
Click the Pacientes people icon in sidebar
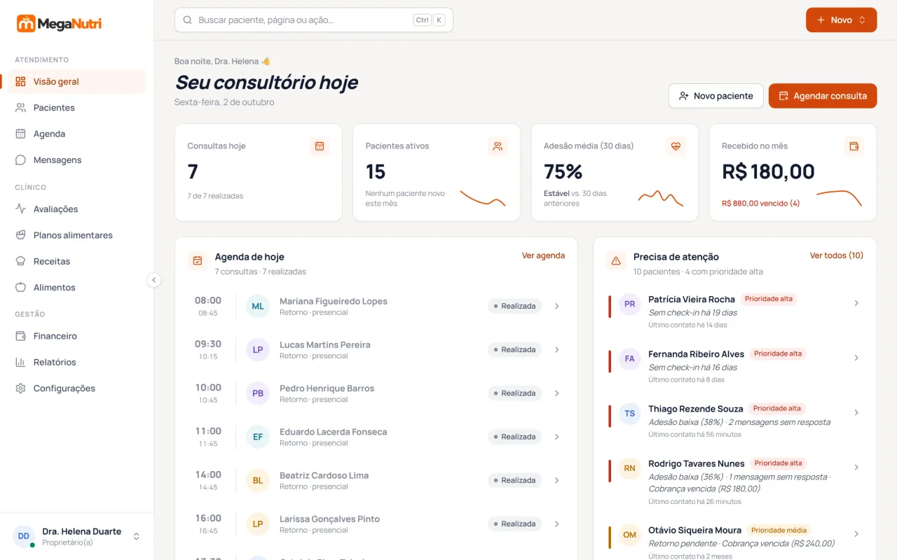click(20, 108)
